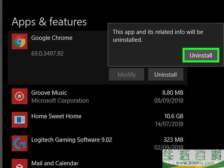Viewport: 224px width, 168px height.
Task: Select the Mail and Calendar icon
Action: click(x=20, y=164)
